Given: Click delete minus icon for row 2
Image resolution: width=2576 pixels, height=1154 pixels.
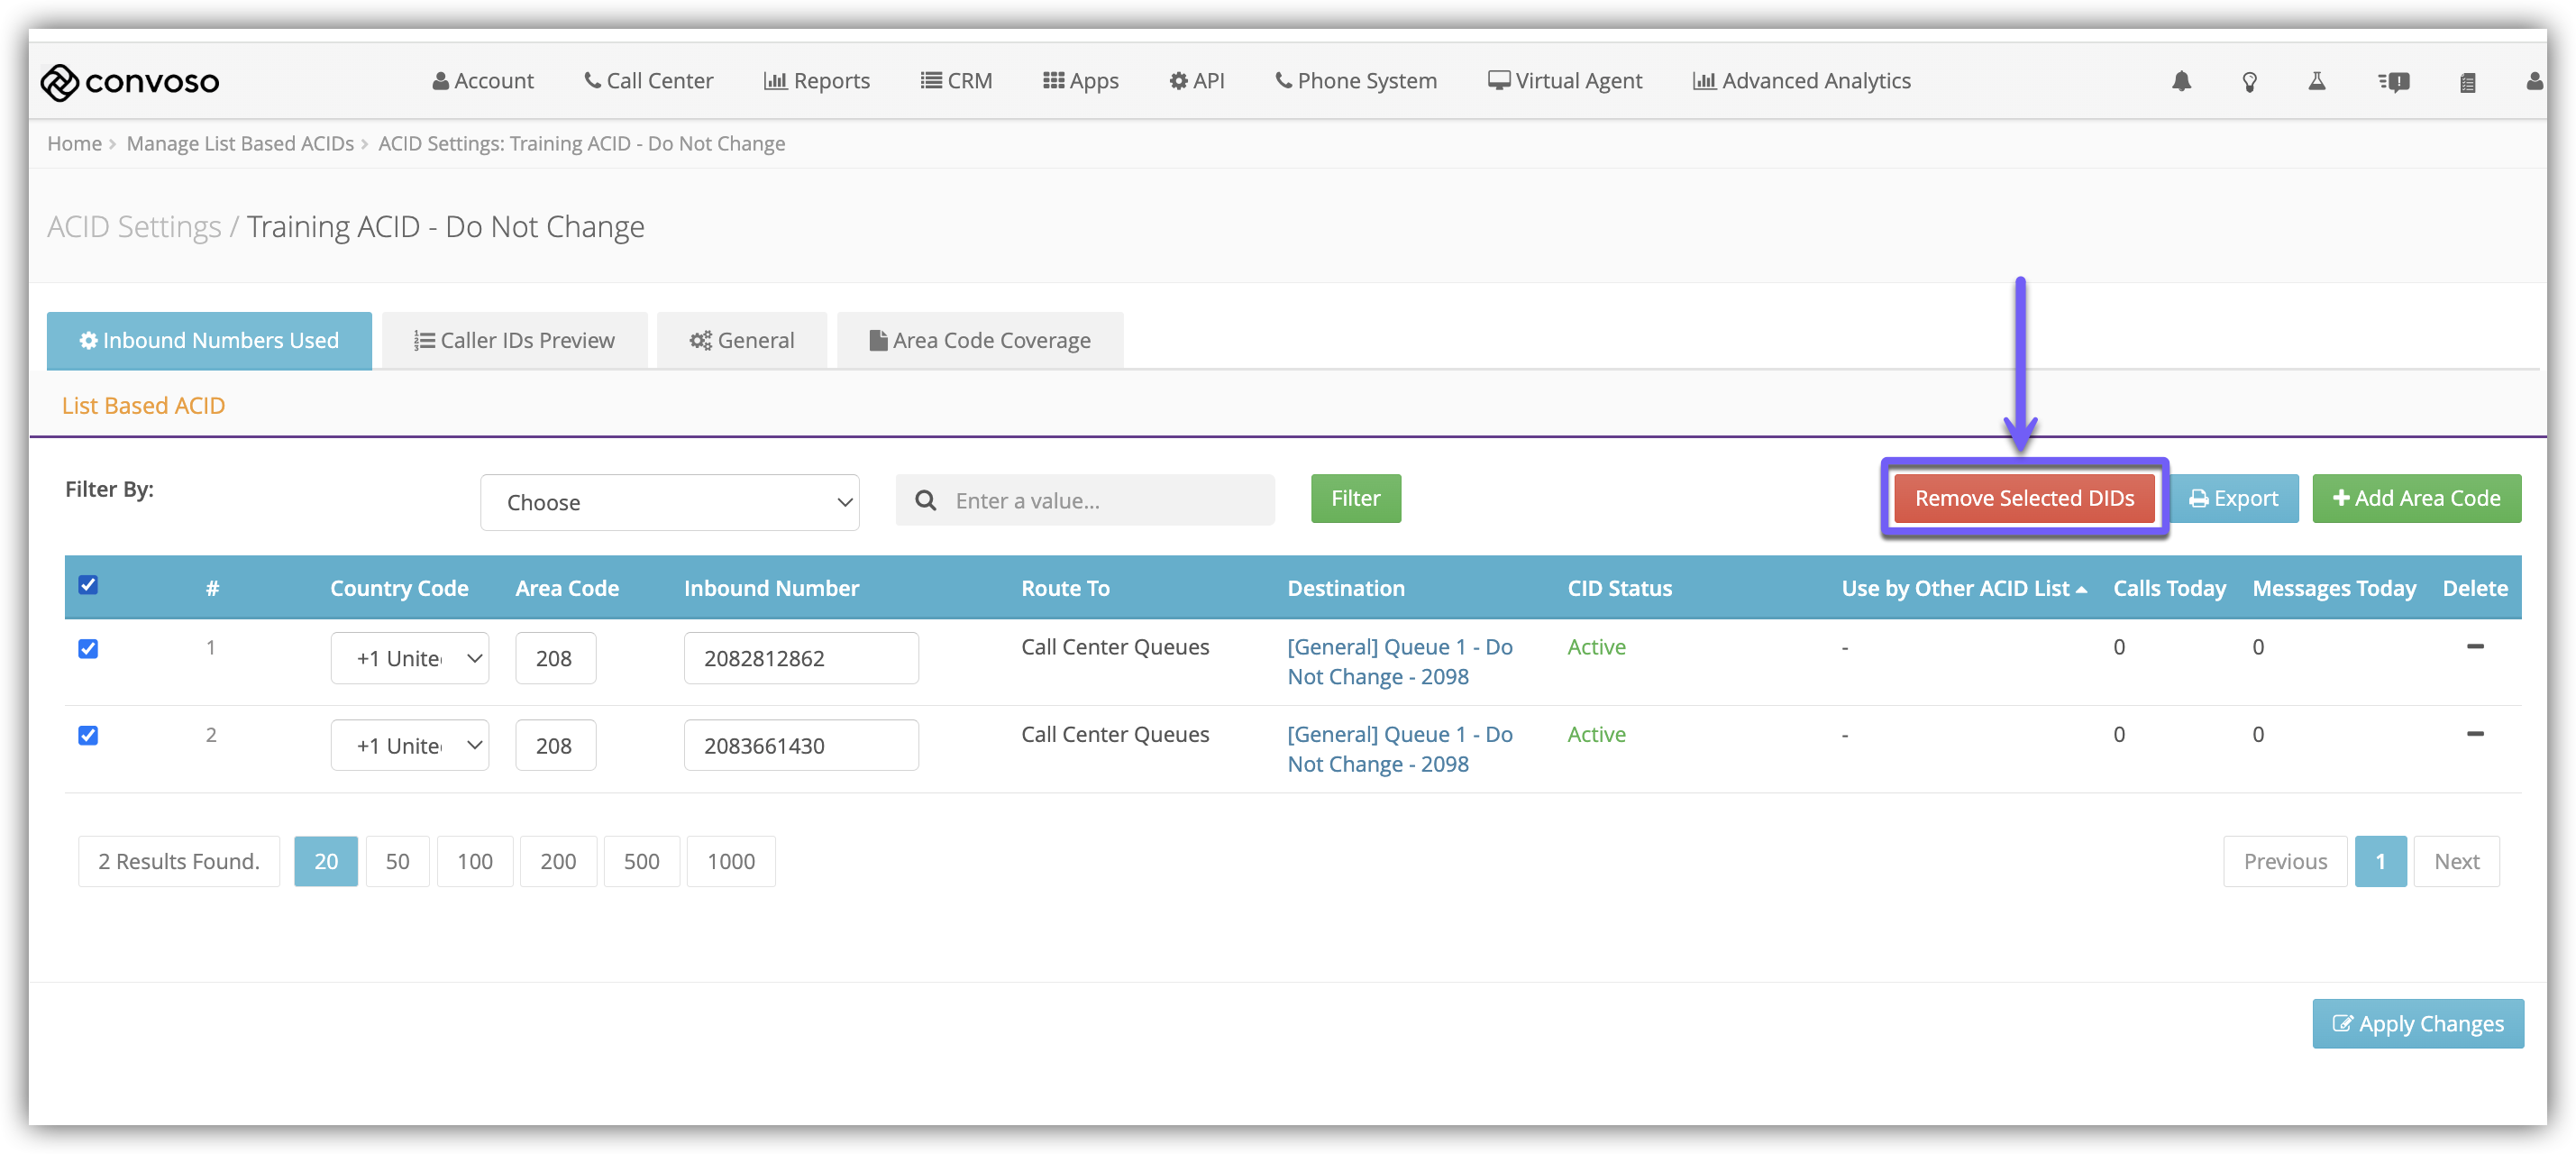Looking at the screenshot, I should [2474, 734].
